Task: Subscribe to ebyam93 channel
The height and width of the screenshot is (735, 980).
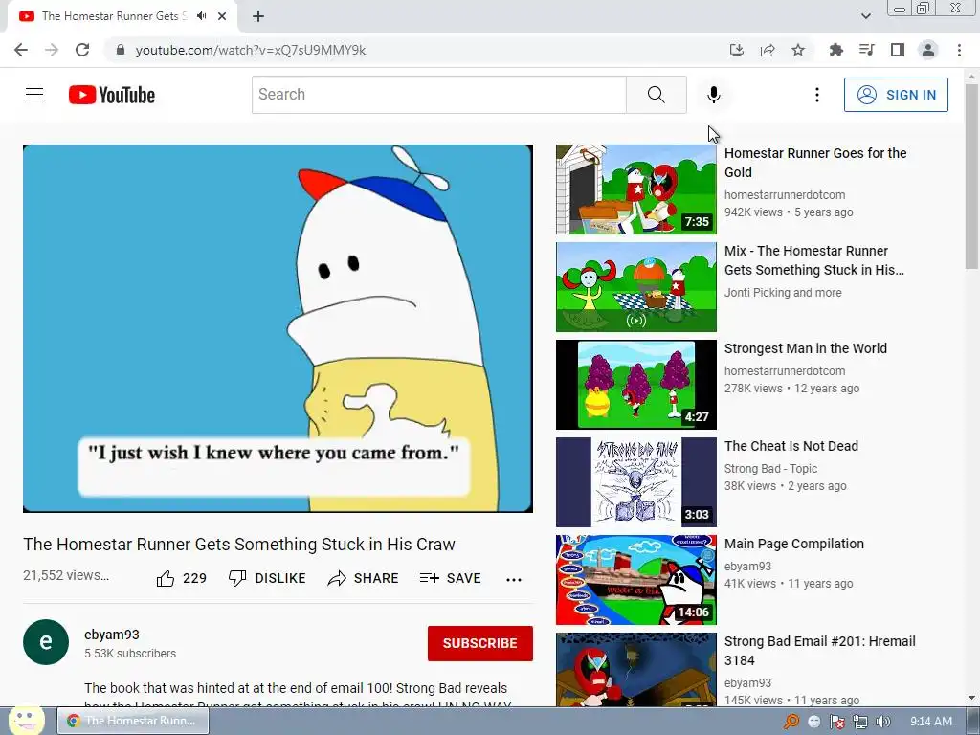Action: point(480,643)
